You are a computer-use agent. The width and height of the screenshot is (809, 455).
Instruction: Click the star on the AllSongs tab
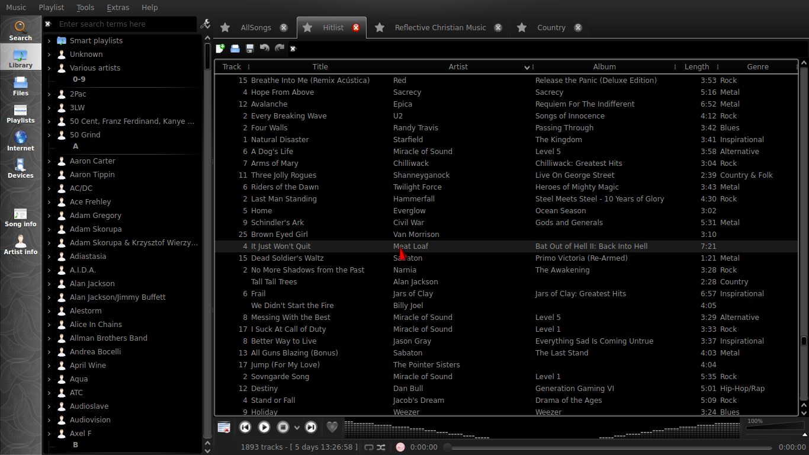pos(225,27)
